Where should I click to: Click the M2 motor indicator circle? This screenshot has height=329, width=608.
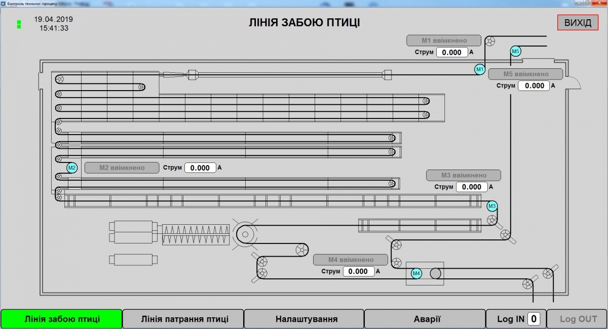(x=71, y=168)
